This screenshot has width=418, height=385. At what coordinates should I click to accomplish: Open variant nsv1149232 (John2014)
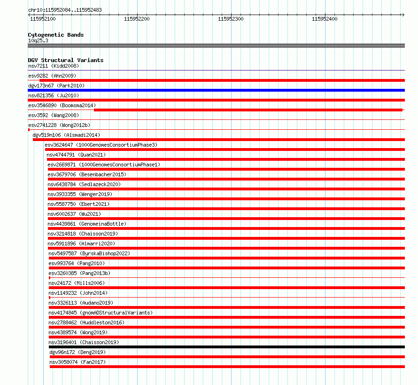coord(78,293)
